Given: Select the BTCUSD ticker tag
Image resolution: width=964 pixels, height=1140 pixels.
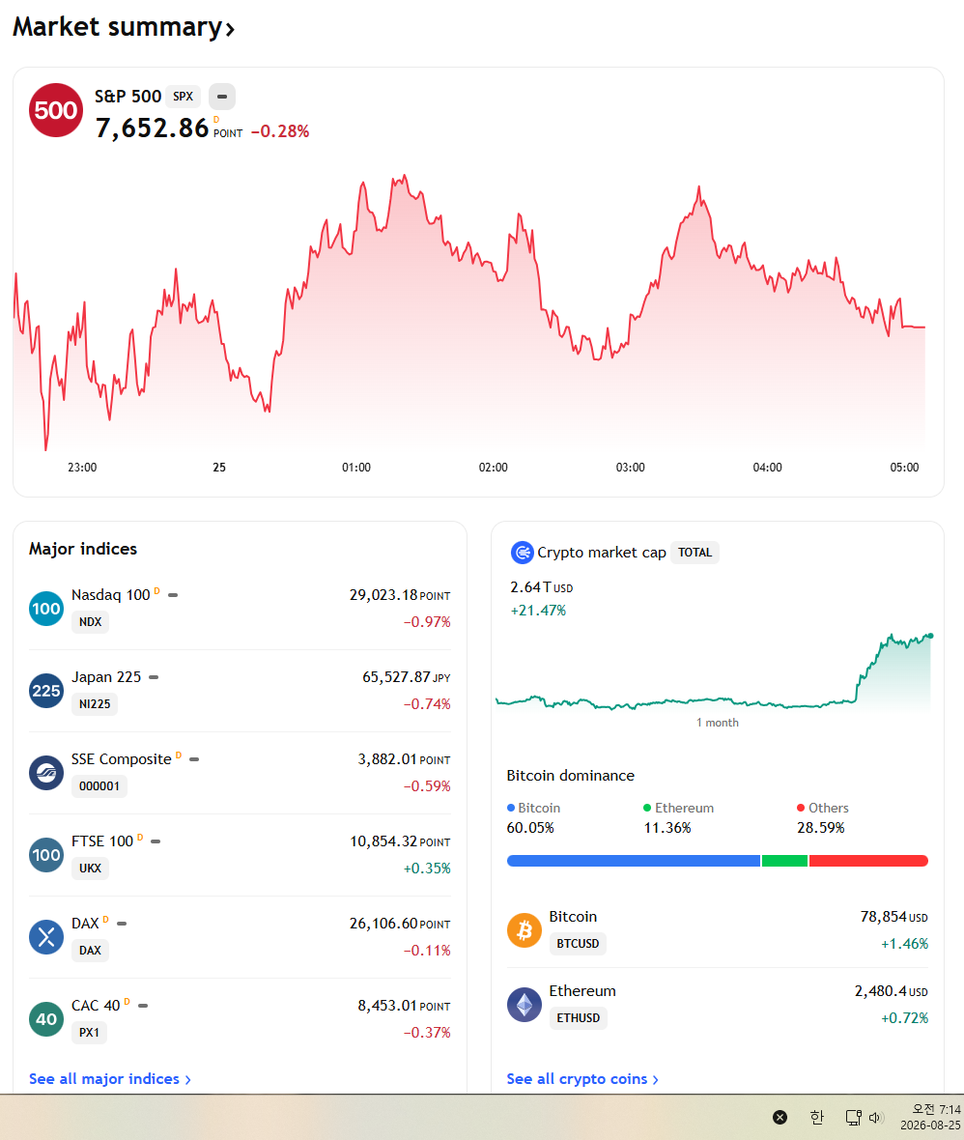Looking at the screenshot, I should coord(578,944).
